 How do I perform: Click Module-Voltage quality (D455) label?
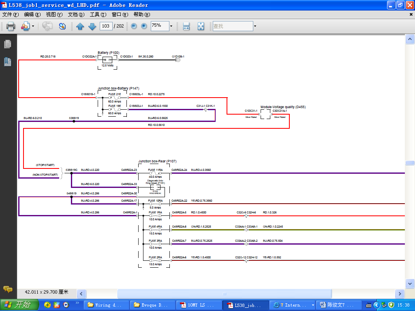click(x=283, y=107)
